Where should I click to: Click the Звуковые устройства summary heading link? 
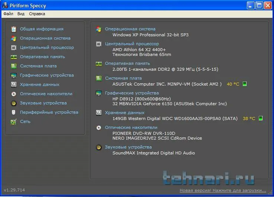[128, 147]
